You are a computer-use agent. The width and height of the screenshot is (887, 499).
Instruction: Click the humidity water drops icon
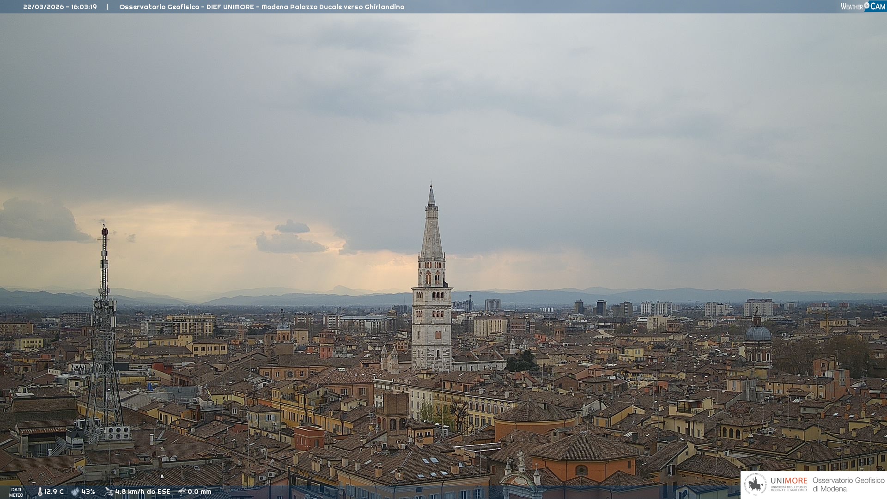click(75, 492)
